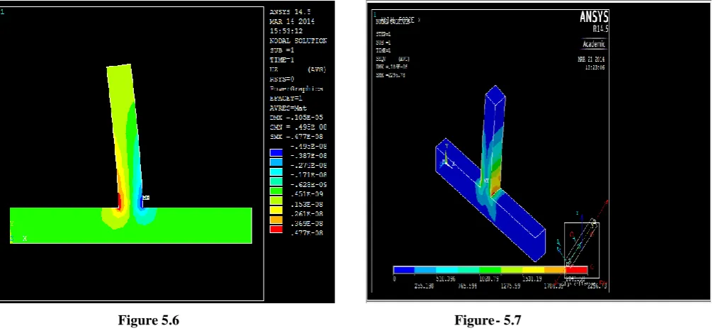Click the yellow legend swatch in Figure 5.6

pos(276,210)
